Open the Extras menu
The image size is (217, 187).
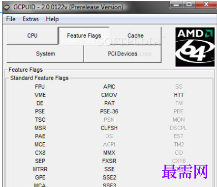(x=31, y=19)
